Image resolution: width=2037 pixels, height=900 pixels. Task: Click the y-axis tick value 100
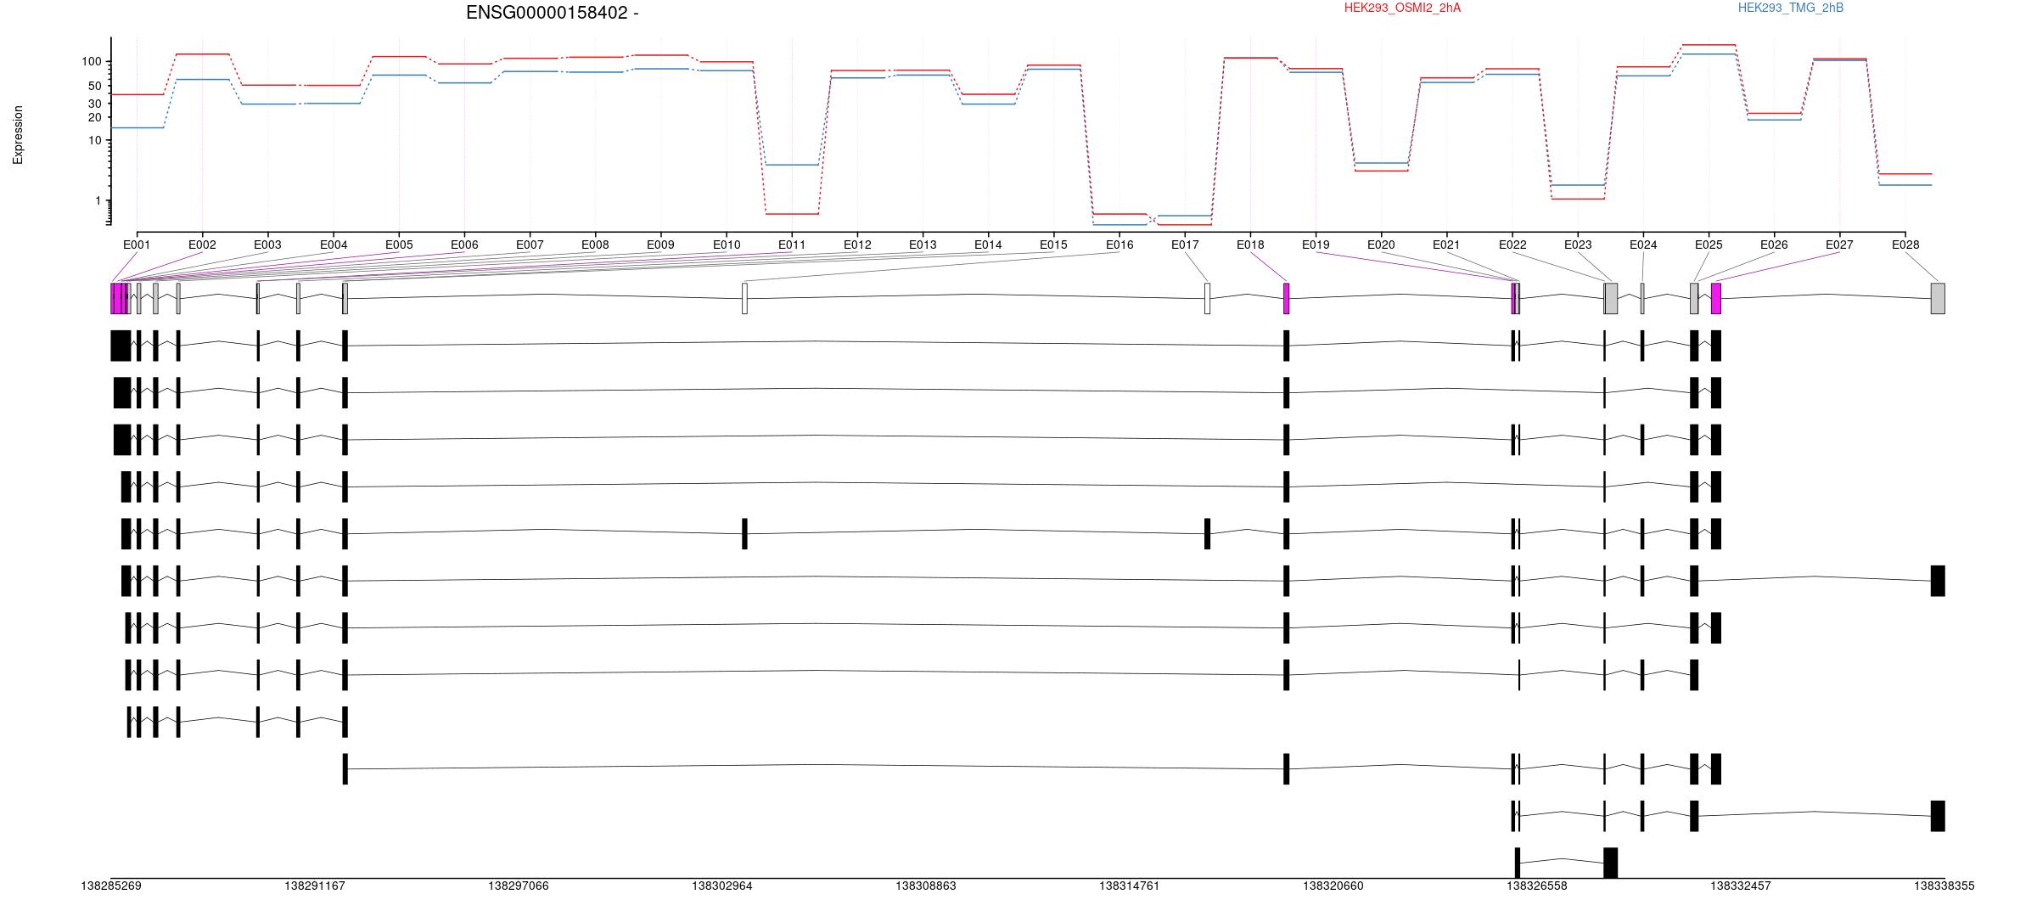coord(91,62)
